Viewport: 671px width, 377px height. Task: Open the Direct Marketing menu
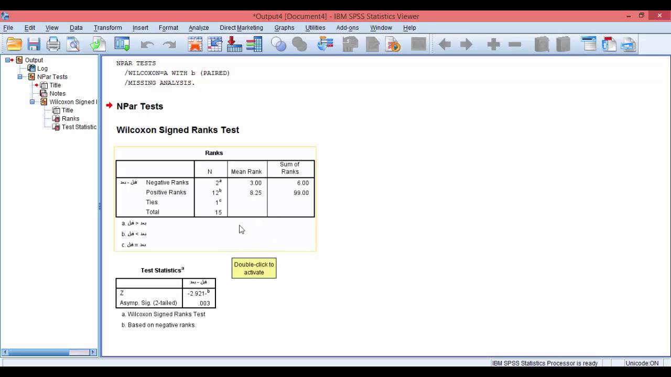241,28
